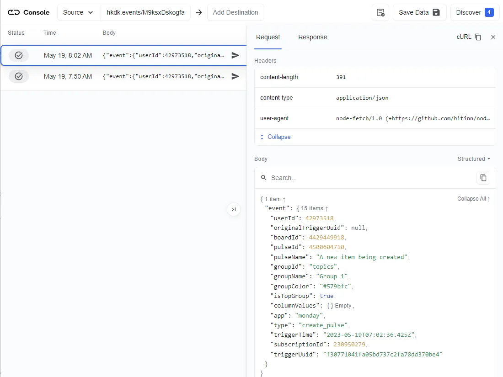The height and width of the screenshot is (377, 503).
Task: Switch to the Response tab
Action: click(x=313, y=37)
